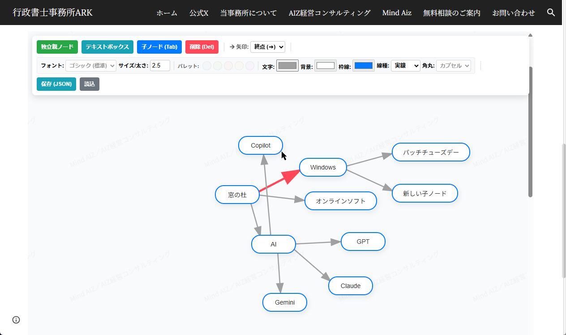Select the パッチチューズデー node
566x335 pixels.
click(431, 152)
